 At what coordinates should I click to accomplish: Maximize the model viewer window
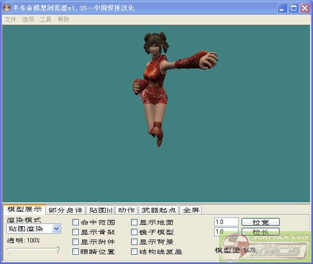[x=293, y=8]
